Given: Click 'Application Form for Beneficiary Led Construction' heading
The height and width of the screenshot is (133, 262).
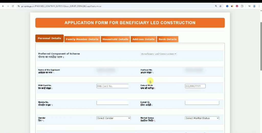Looking at the screenshot, I should 130,23.
